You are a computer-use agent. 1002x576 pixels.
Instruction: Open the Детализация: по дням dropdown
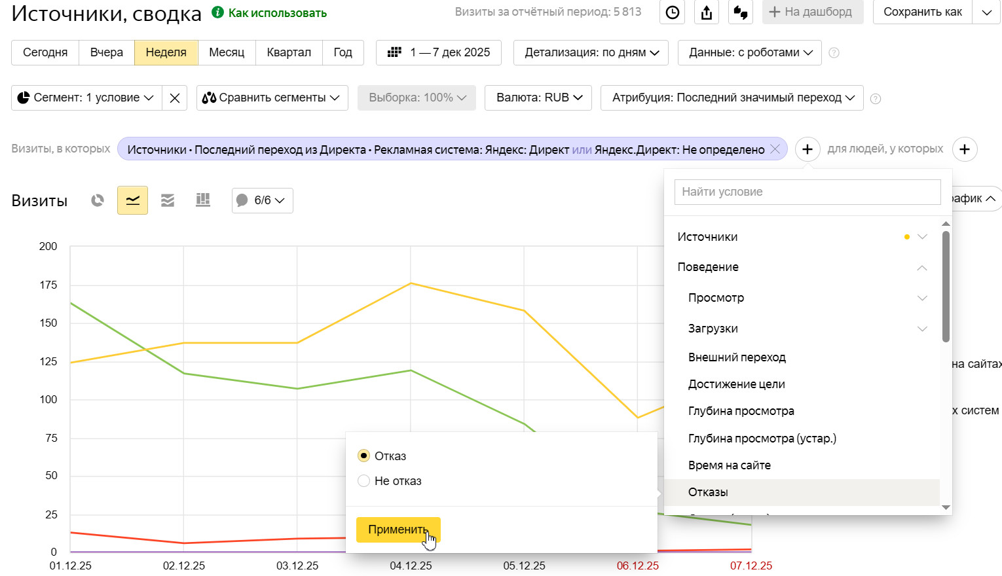point(591,52)
